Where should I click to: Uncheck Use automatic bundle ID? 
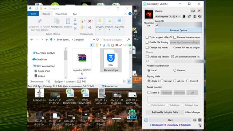[x=172, y=57]
